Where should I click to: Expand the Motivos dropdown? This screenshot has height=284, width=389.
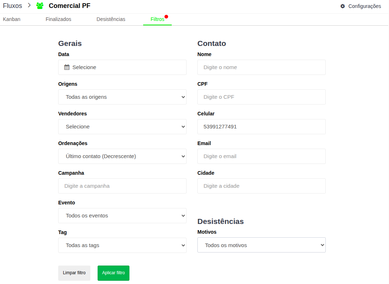(261, 245)
